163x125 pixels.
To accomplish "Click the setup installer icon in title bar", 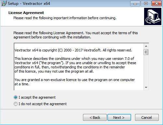I will coord(4,3).
